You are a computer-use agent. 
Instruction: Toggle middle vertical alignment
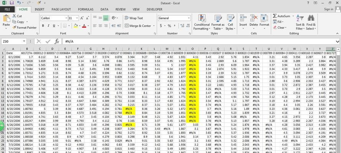pos(100,18)
